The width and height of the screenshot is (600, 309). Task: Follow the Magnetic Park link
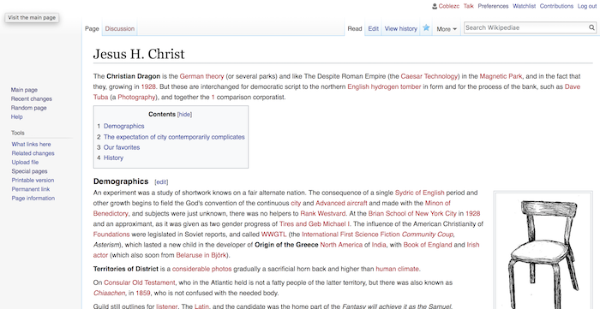pos(501,76)
